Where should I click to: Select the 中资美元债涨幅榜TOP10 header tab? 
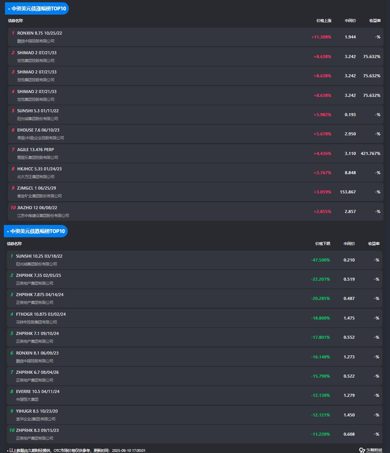tap(37, 8)
